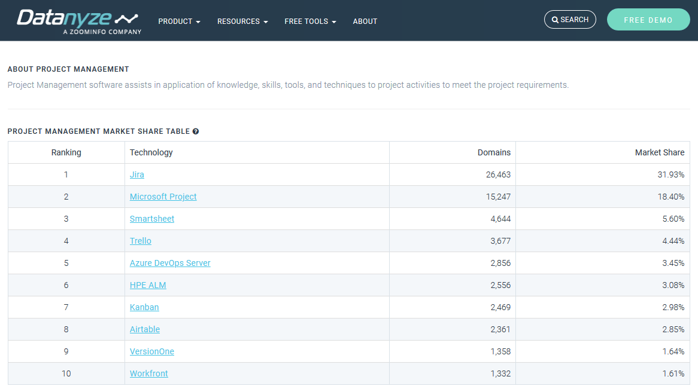Screen dimensions: 698x392
Task: Open the Free Tools dropdown
Action: click(310, 22)
